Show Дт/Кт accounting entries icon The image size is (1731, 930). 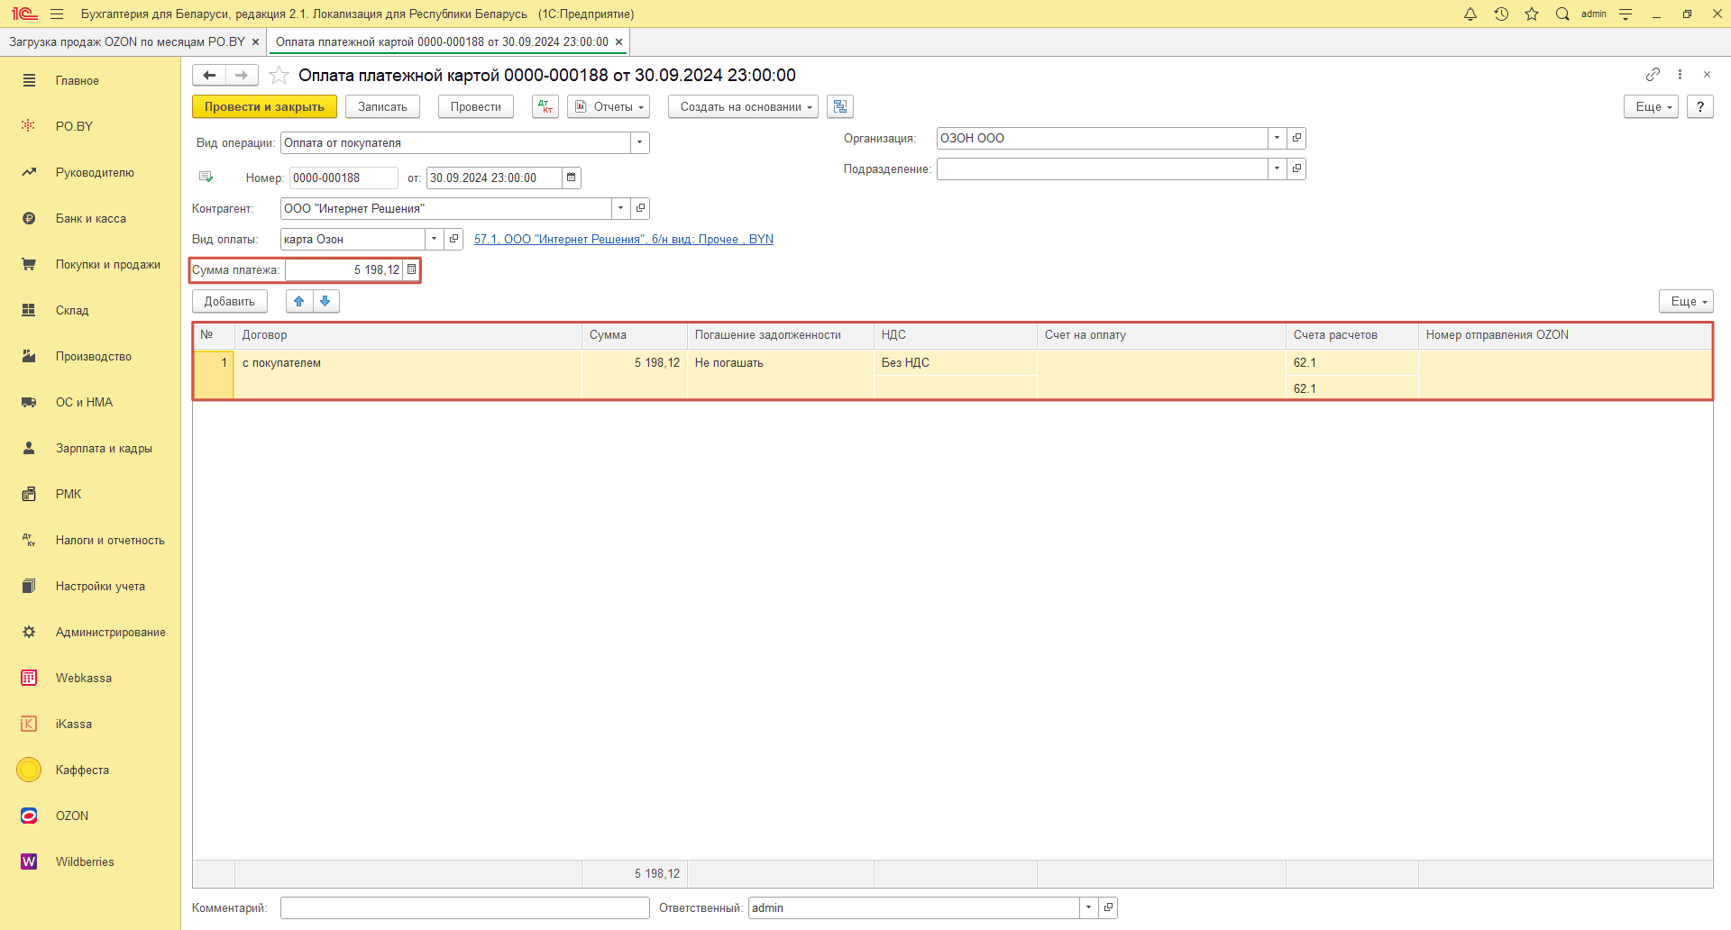[545, 106]
